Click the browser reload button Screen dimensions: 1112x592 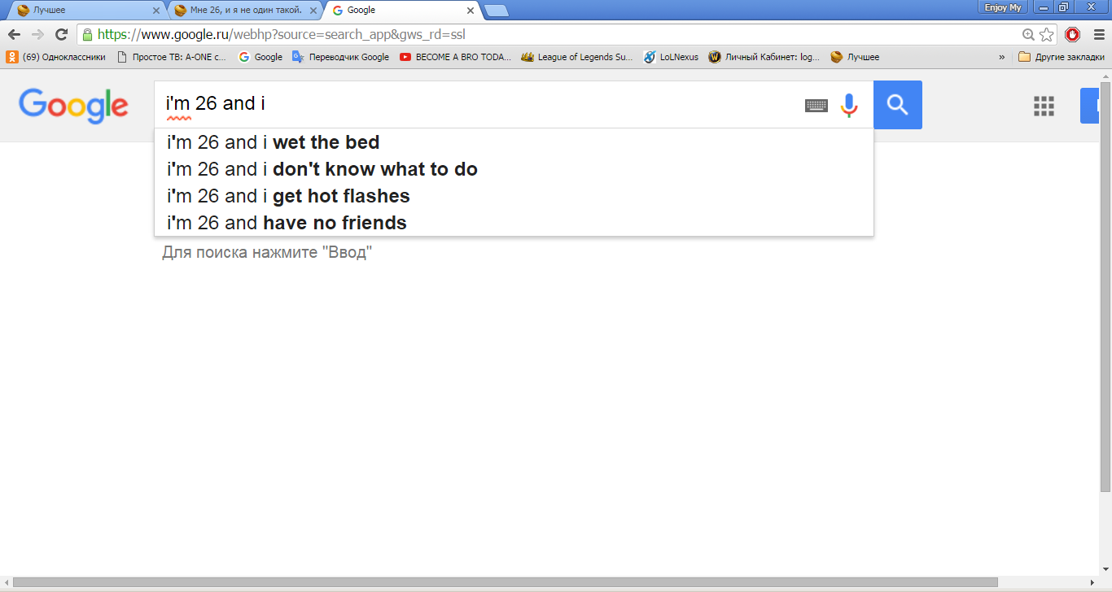61,35
